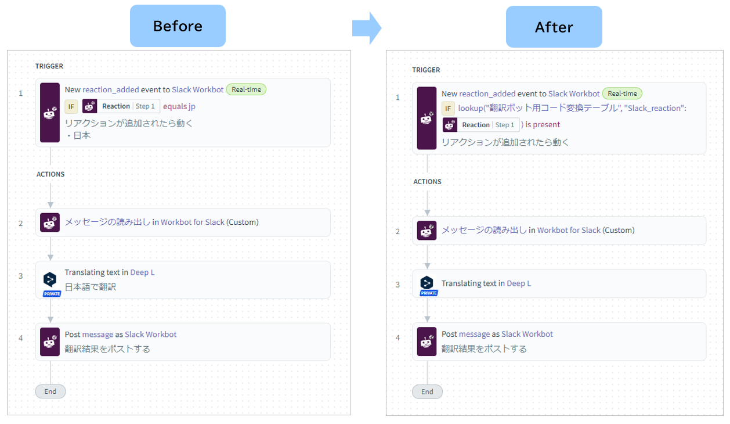Click 'equals jp' condition text
This screenshot has height=424, width=730.
point(179,106)
